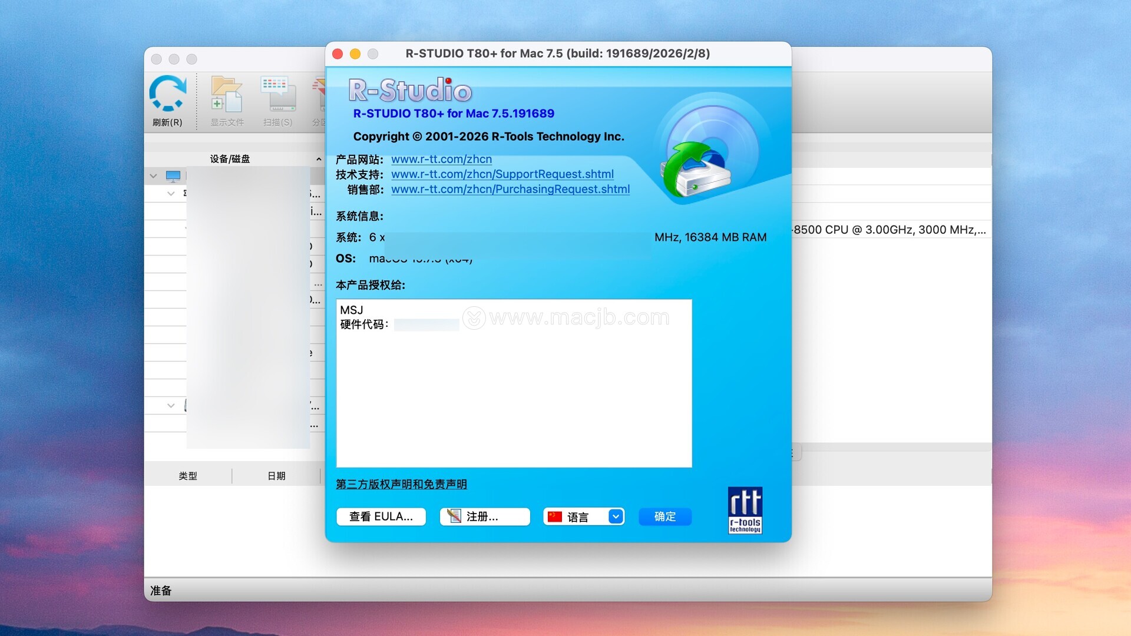Click the Refresh (刷新) toolbar icon

(167, 94)
